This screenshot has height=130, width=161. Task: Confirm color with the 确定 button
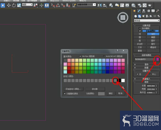click(x=111, y=93)
